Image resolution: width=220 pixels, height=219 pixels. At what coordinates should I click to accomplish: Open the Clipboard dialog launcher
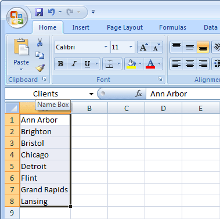coord(45,79)
